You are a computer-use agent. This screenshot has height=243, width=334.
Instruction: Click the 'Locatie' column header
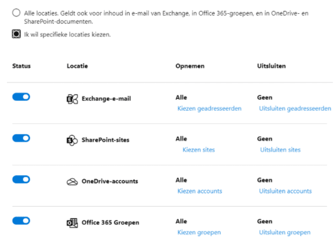(x=78, y=66)
